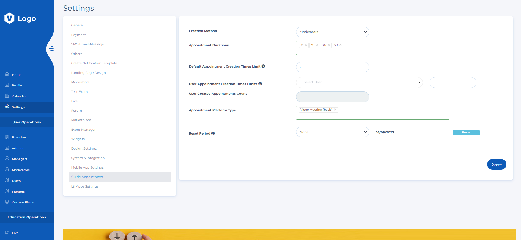Open the Reset Period dropdown
Image resolution: width=521 pixels, height=240 pixels.
pos(332,132)
